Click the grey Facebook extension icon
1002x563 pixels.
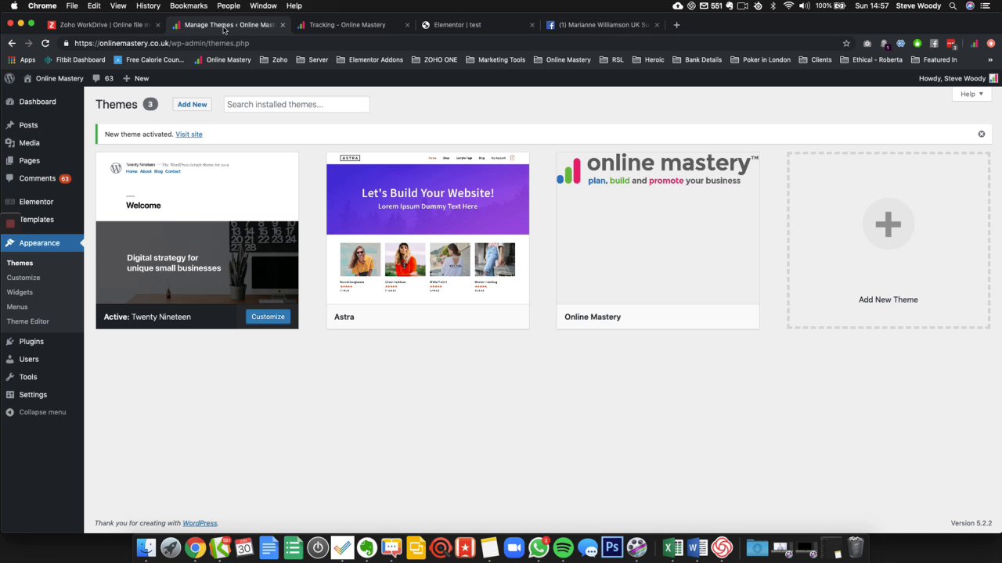934,43
